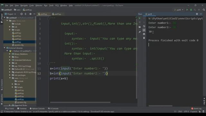The width and height of the screenshot is (206, 116).
Task: Click the locate-file target icon in the Project panel header
Action: click(x=22, y=14)
